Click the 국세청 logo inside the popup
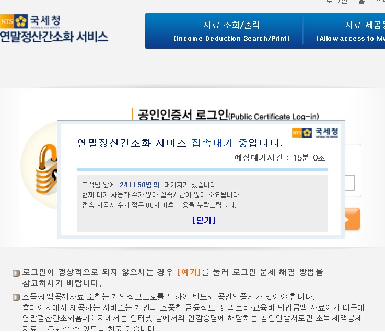Screen dimensions: 385x332 pyautogui.click(x=315, y=132)
